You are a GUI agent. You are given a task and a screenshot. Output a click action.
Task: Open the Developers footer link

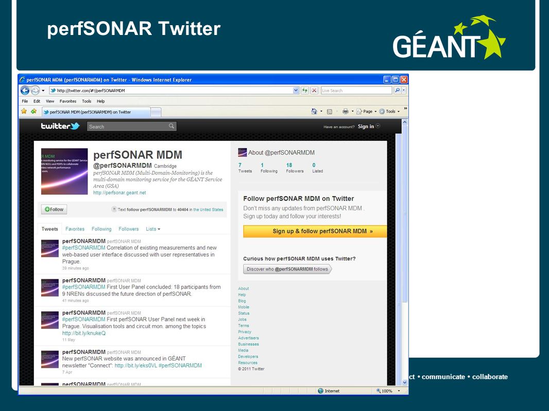tap(248, 356)
